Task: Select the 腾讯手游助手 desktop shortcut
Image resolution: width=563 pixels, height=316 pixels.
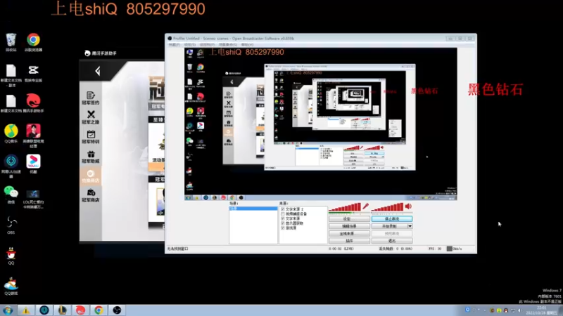Action: pos(33,103)
